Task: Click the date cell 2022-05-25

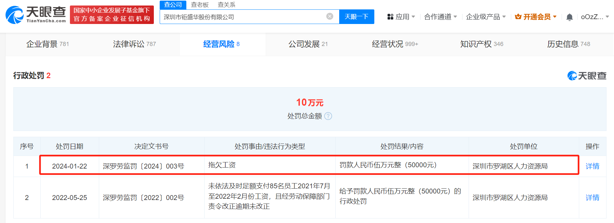Action: tap(70, 198)
